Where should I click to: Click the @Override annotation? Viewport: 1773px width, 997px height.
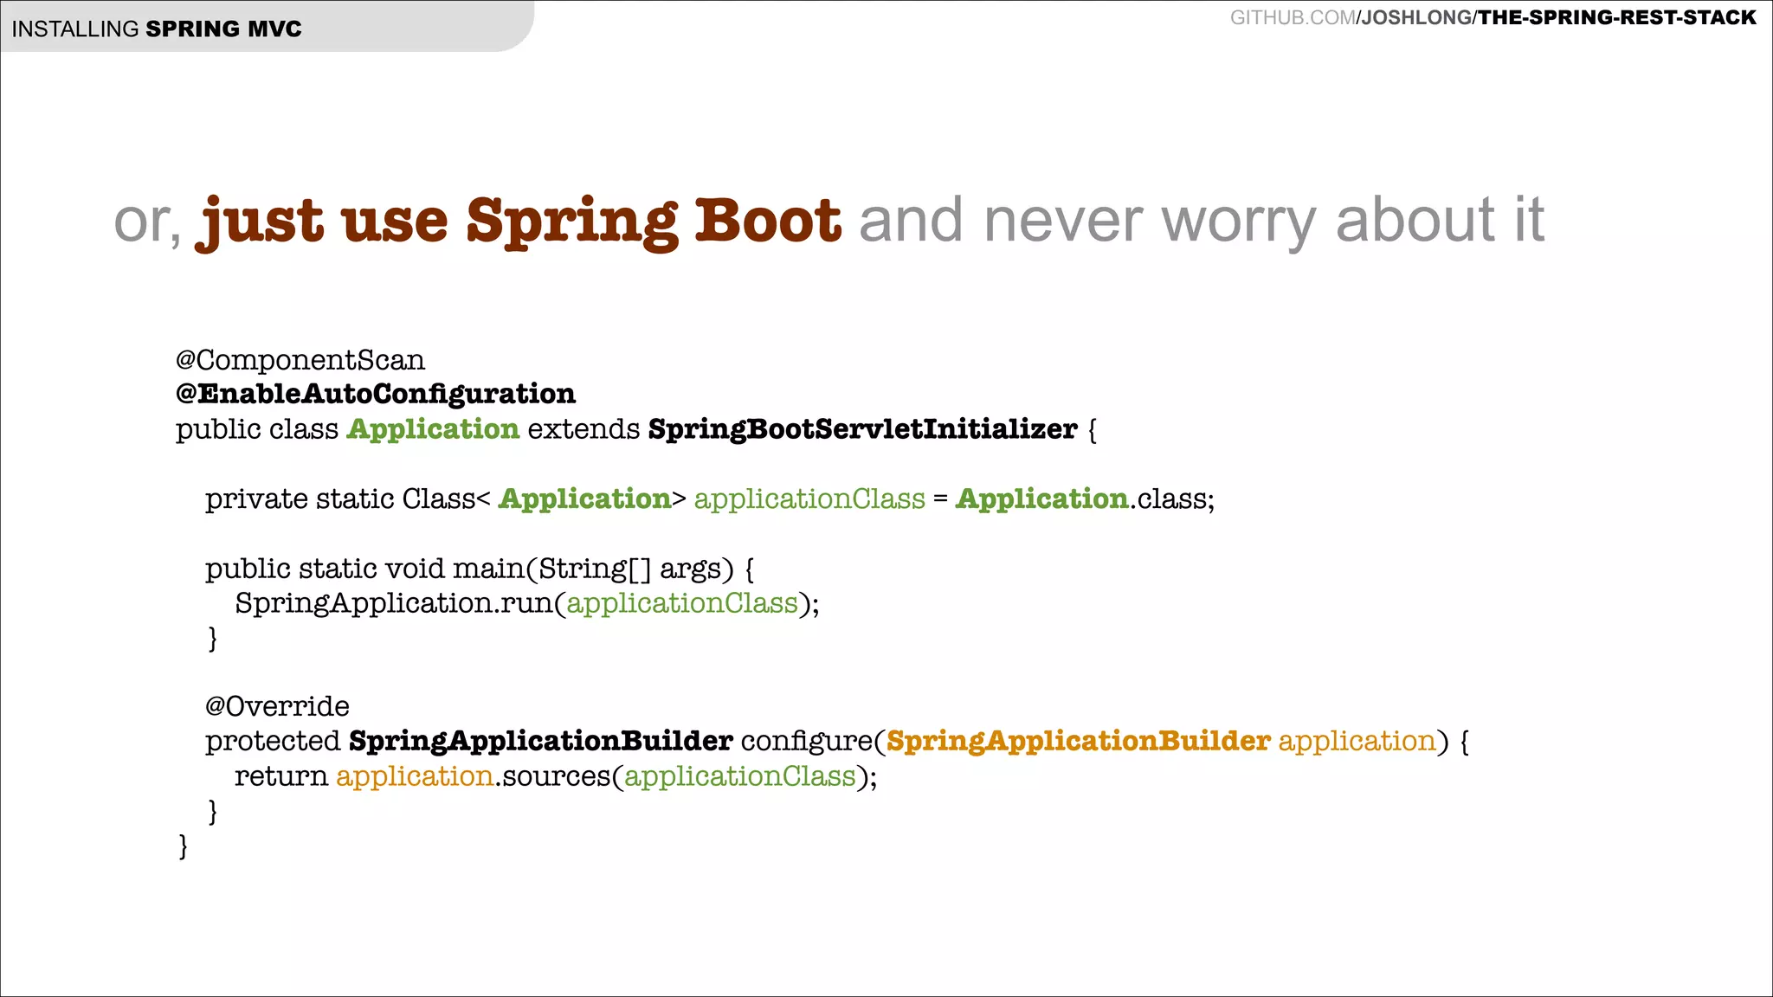[x=277, y=706]
